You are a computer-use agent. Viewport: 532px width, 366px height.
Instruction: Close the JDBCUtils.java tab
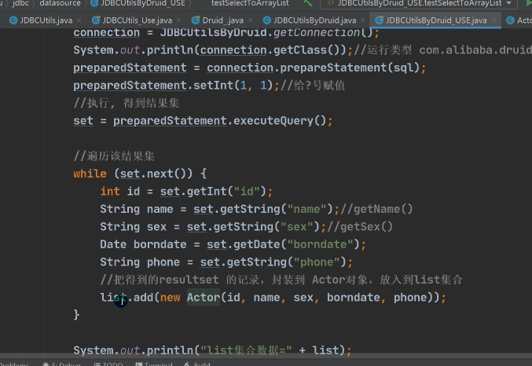[79, 20]
